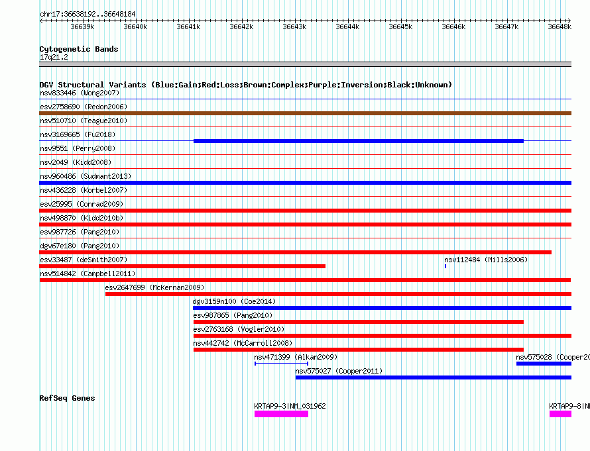Click the red esv2763168 (Vogler2010) bar
This screenshot has width=590, height=451.
click(x=383, y=336)
